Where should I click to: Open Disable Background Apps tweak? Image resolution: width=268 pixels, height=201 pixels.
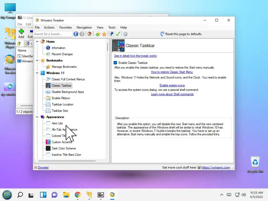[68, 92]
